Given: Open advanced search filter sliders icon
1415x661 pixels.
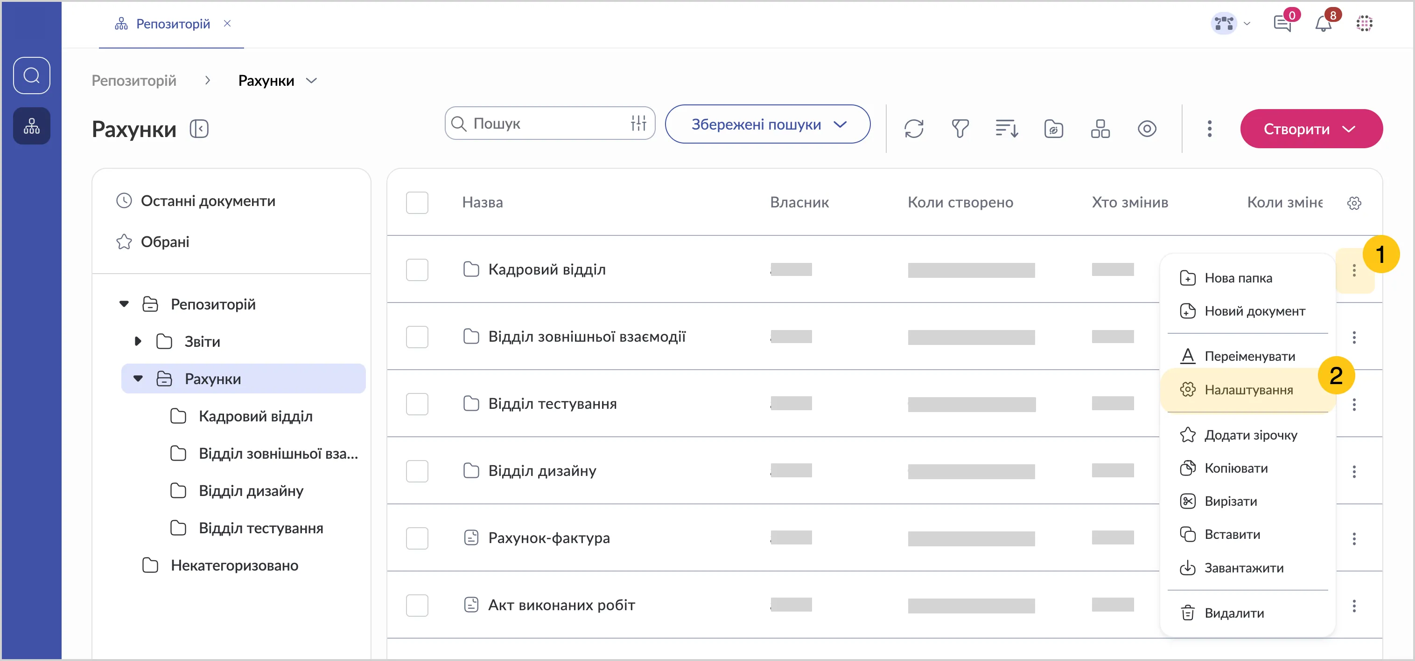Looking at the screenshot, I should click(x=638, y=124).
